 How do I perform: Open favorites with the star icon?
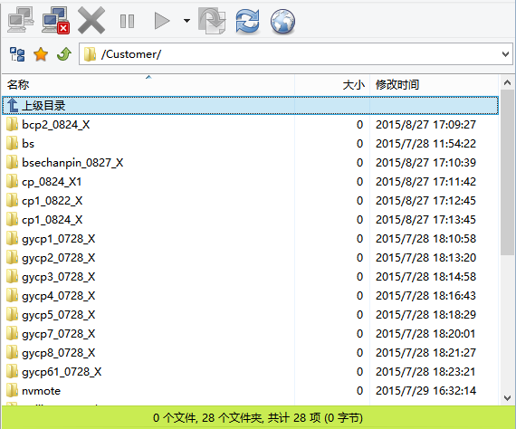pos(41,54)
